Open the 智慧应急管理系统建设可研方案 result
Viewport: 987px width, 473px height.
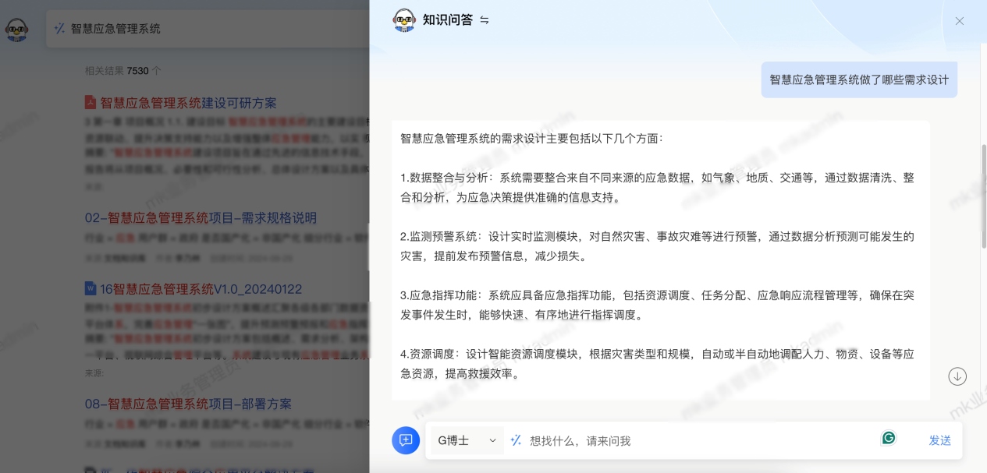click(x=188, y=103)
